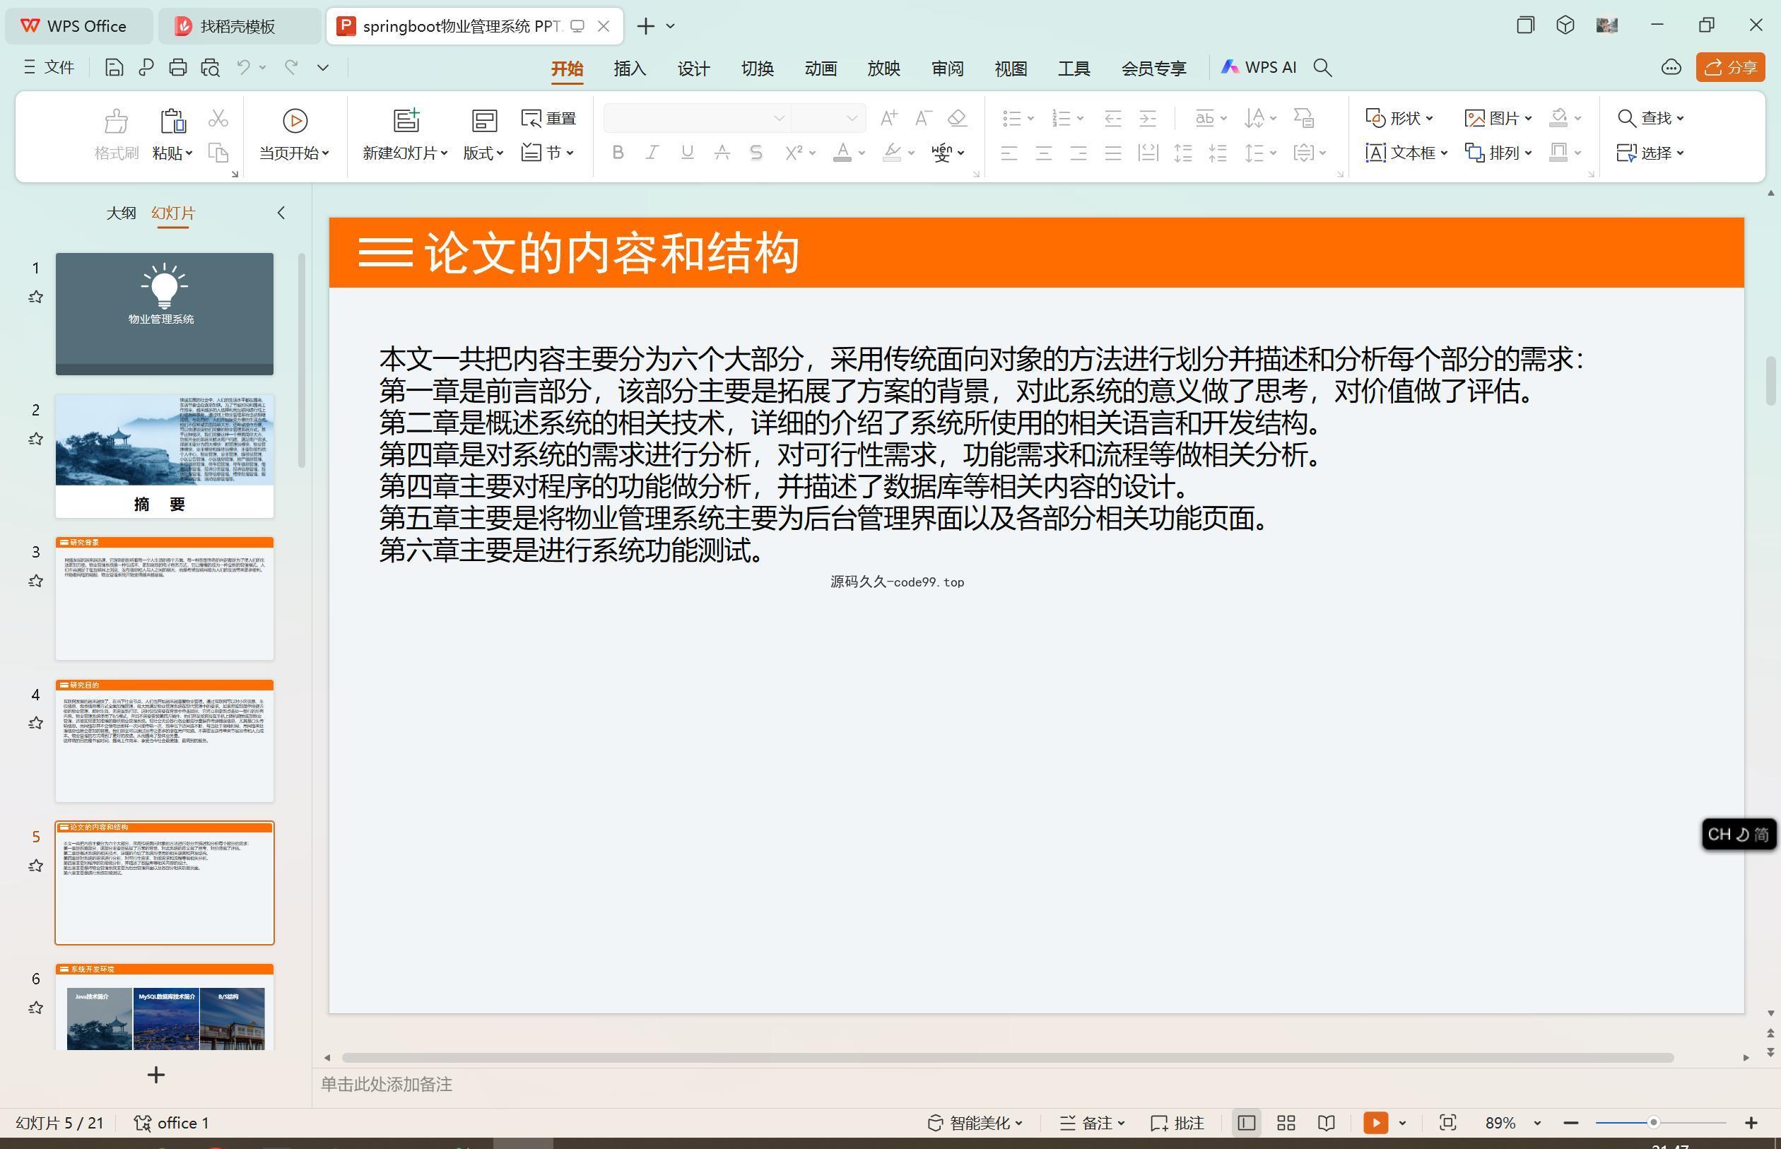1781x1149 pixels.
Task: Click the zoom slider handle in status bar
Action: pos(1653,1122)
